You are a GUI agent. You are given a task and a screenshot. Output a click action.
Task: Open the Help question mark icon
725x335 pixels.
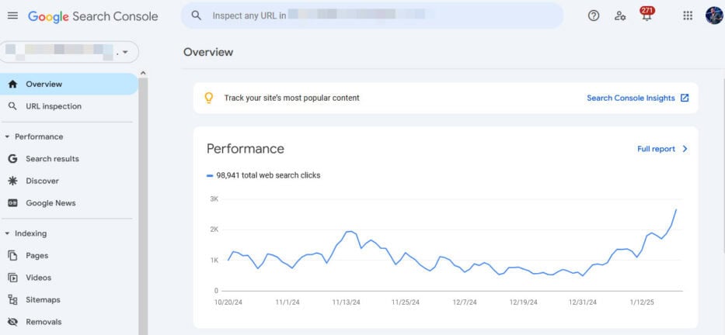[593, 16]
